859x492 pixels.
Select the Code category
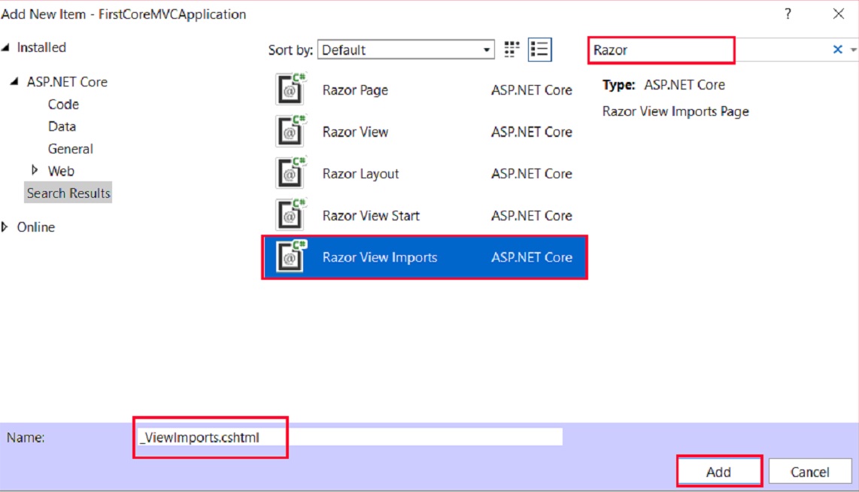63,104
